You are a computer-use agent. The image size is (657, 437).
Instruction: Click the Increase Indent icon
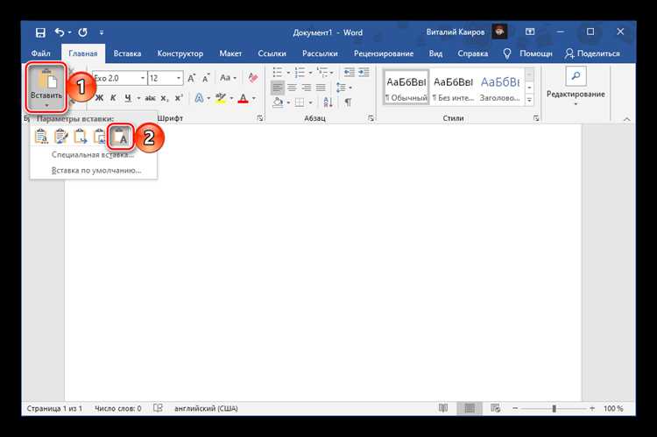click(x=364, y=72)
